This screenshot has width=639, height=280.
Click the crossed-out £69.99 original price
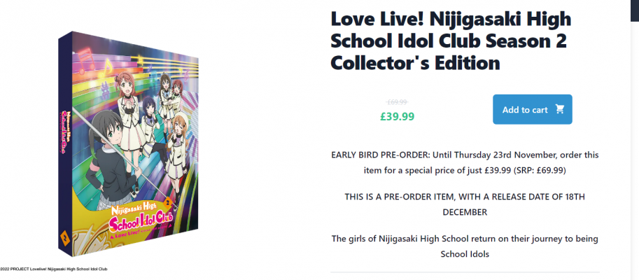pyautogui.click(x=397, y=101)
